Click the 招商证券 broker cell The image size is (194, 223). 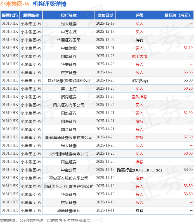click(x=69, y=97)
